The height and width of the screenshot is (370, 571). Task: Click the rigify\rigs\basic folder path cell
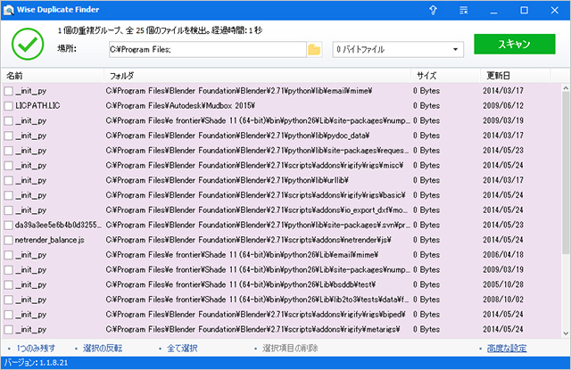(x=255, y=195)
